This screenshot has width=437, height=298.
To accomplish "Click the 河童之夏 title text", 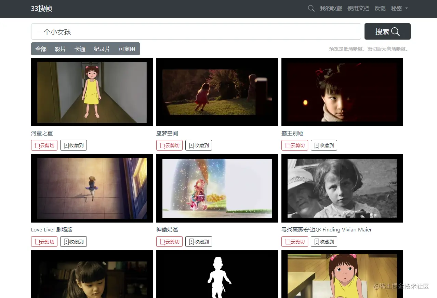I will [x=42, y=133].
